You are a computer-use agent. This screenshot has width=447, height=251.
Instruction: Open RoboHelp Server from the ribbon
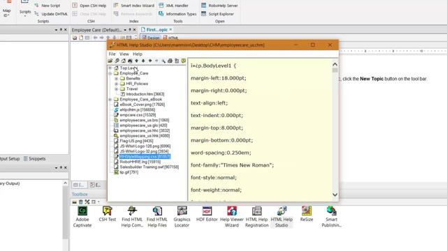[x=219, y=6]
